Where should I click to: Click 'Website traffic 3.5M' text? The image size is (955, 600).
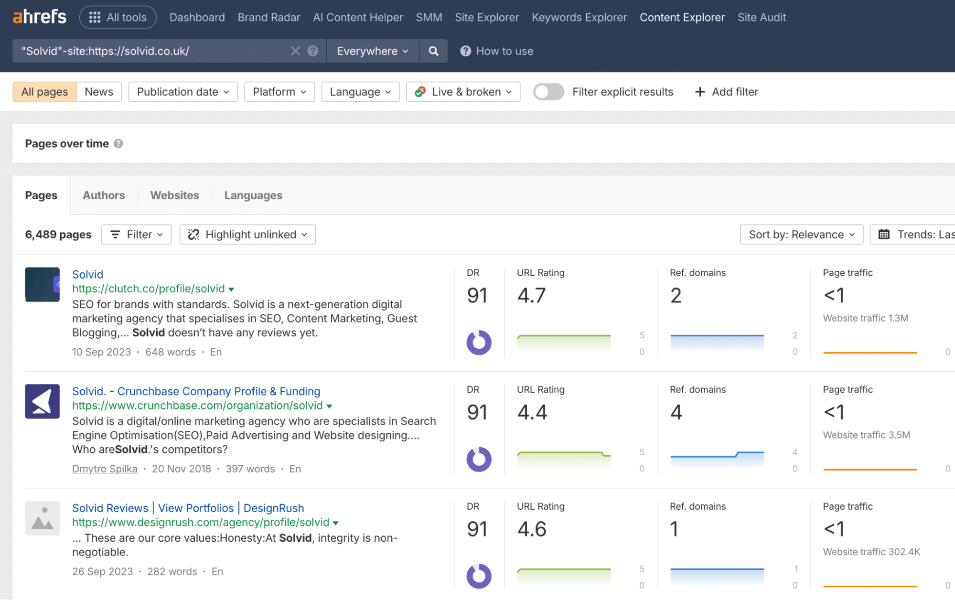[867, 435]
